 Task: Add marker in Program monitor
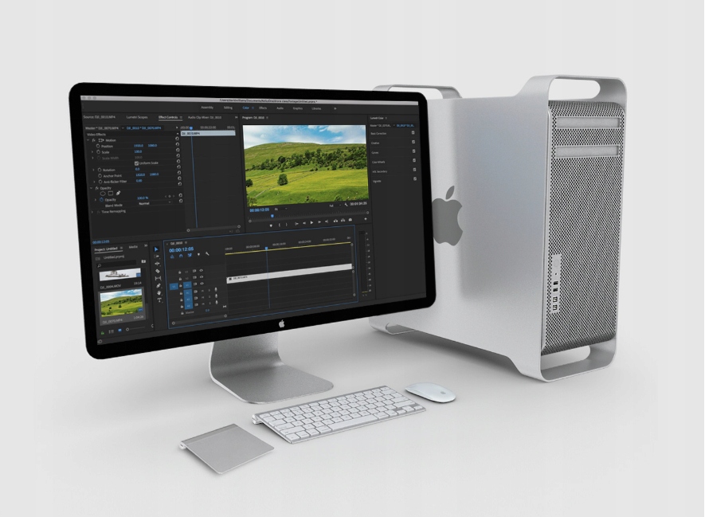[271, 225]
